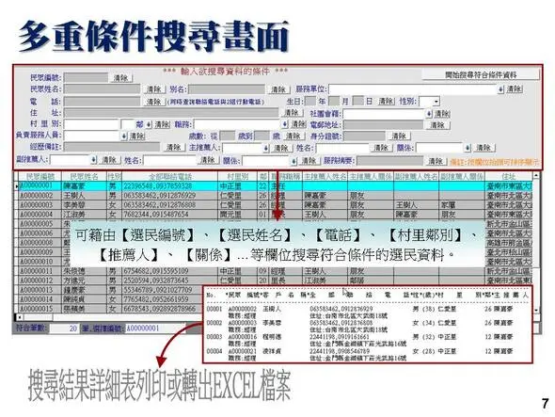This screenshot has width=555, height=417.
Task: Click 清除 beside the 電話 field
Action: [x=154, y=102]
